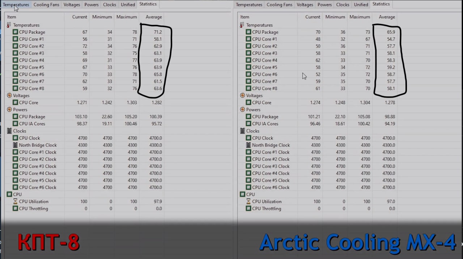Select CPU Core #1 Clock row, right panel
Image resolution: width=463 pixels, height=259 pixels.
tap(318, 152)
